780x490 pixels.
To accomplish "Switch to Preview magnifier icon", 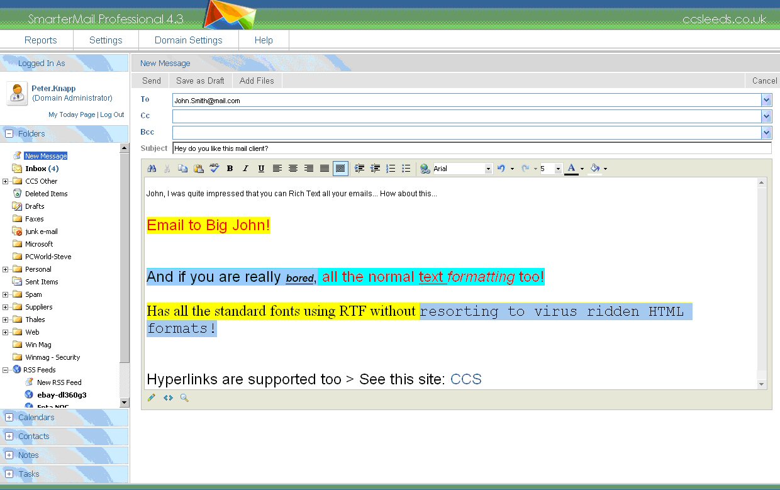I will (x=184, y=398).
